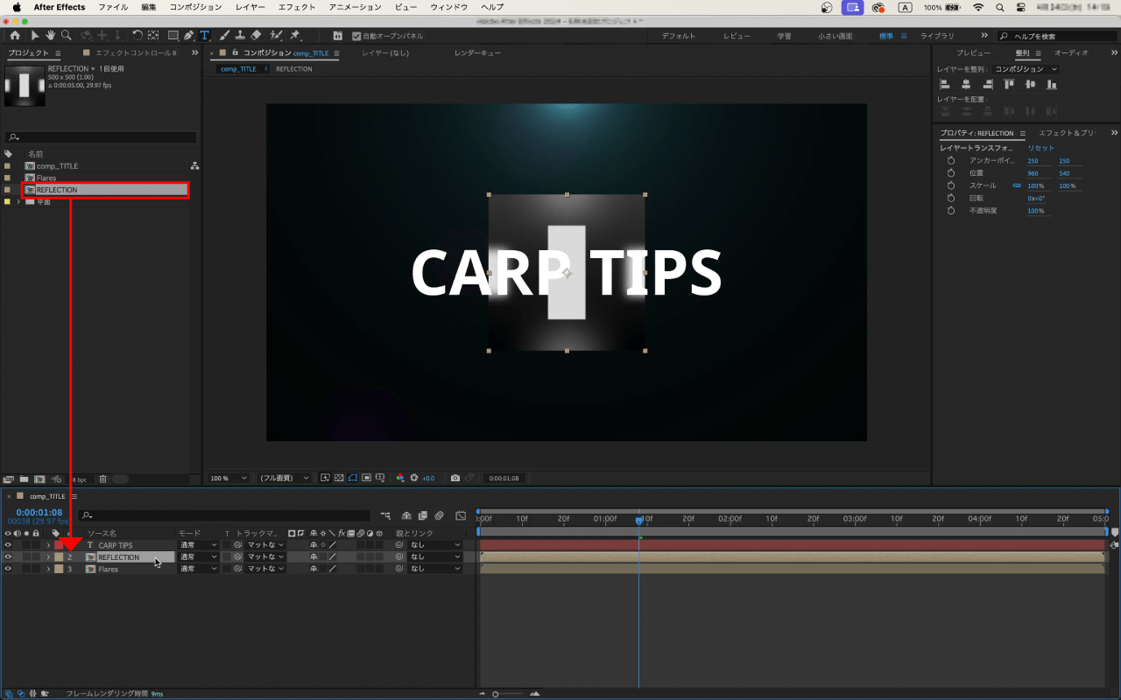The image size is (1121, 700).
Task: Click CARP TIPS red label color swatch
Action: (59, 545)
